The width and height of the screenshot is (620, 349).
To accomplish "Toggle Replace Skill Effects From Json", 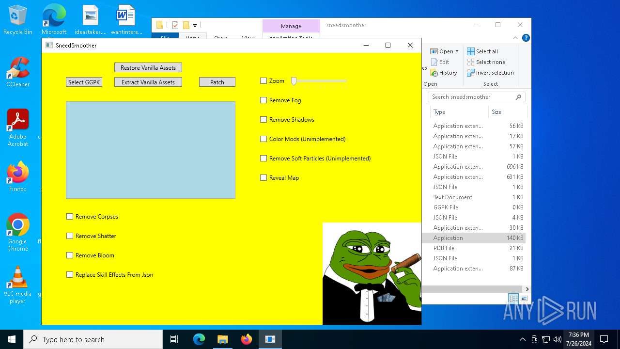I will [x=70, y=275].
